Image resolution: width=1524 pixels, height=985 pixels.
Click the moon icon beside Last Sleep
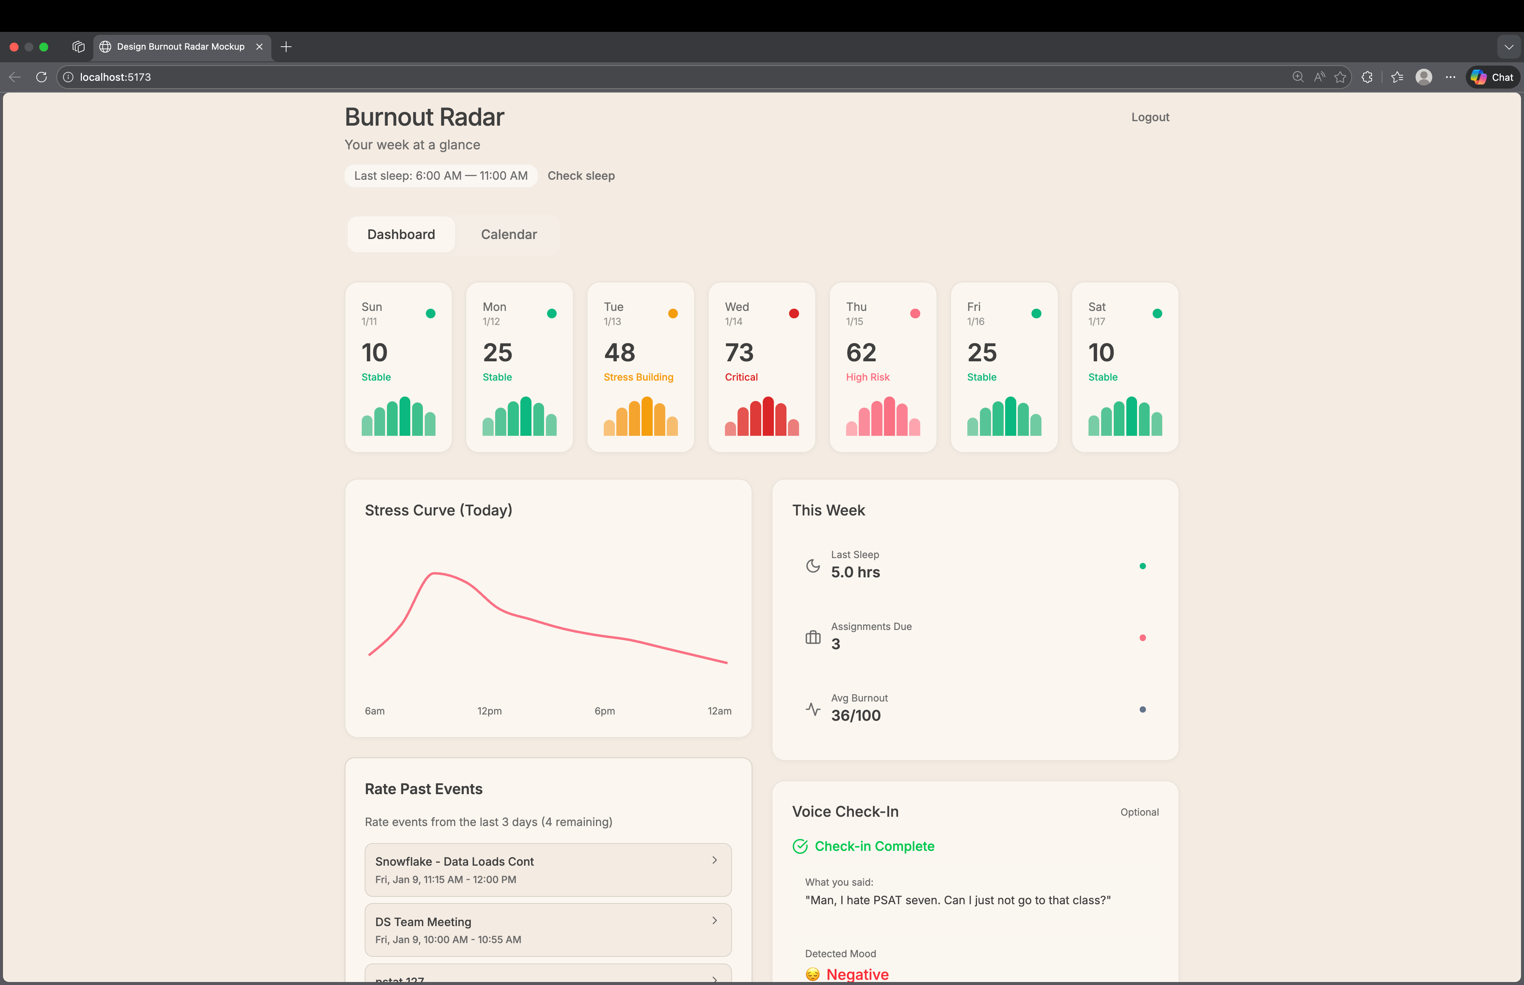coord(812,566)
